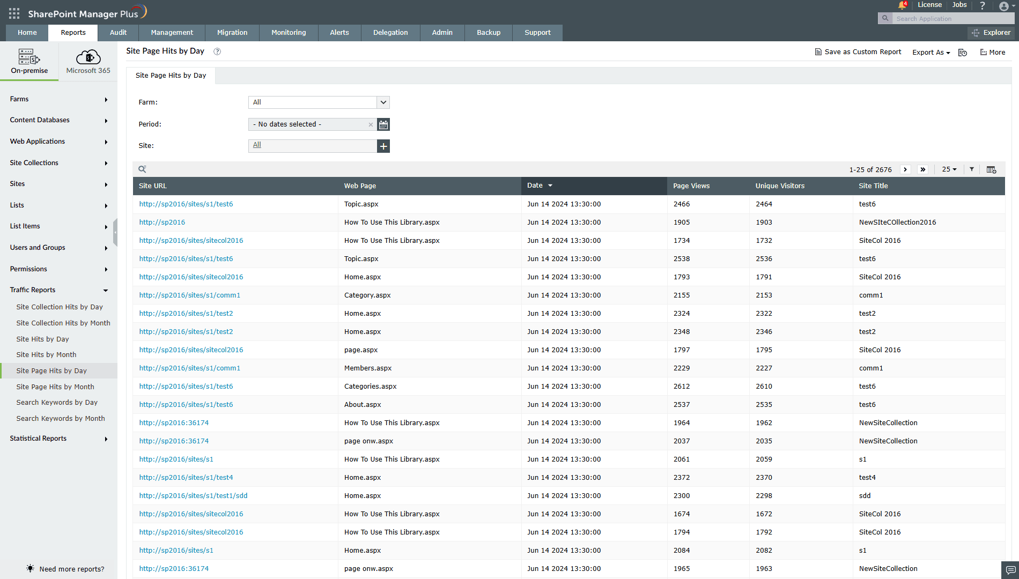The image size is (1019, 579).
Task: Click the plus icon to add a Site
Action: 383,146
